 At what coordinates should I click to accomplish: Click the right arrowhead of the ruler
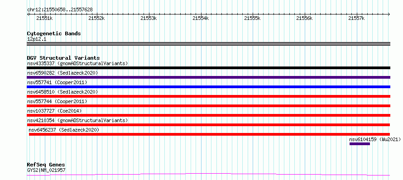click(x=389, y=14)
